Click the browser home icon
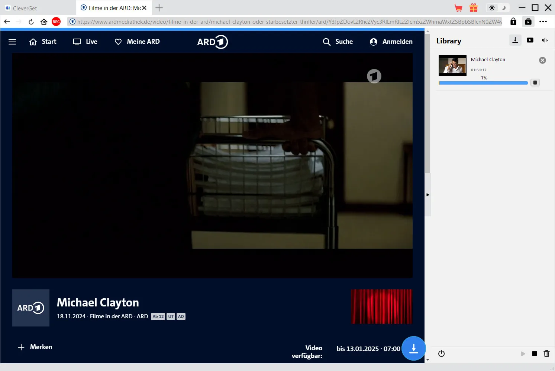 (x=44, y=22)
